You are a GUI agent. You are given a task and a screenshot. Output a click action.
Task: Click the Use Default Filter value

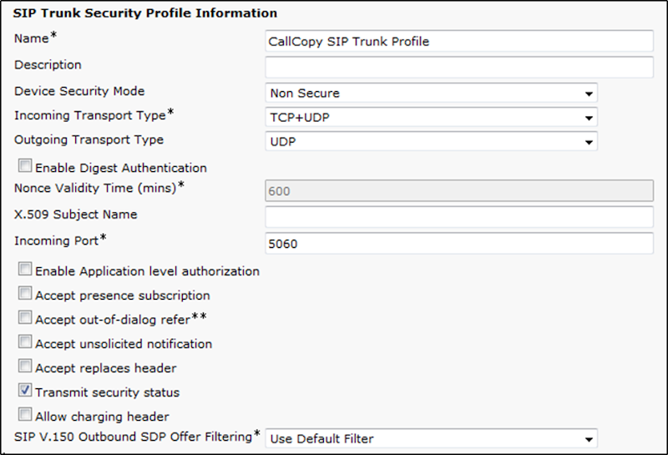(322, 439)
